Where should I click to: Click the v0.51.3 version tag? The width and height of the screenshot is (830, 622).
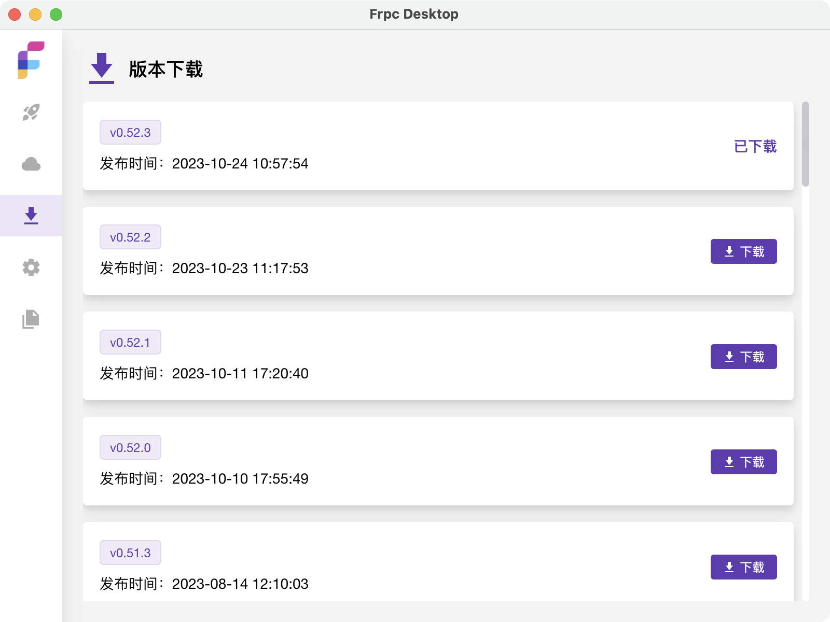tap(130, 553)
